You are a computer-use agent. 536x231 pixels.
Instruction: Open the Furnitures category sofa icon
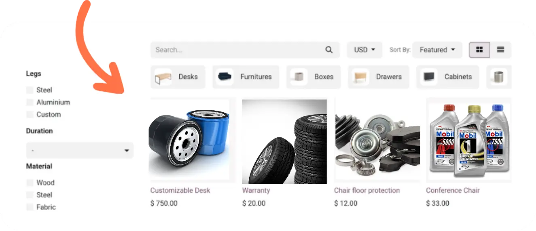tap(225, 77)
